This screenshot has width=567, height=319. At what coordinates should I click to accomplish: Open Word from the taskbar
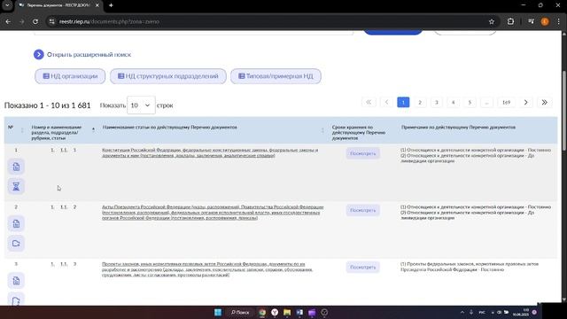point(299,313)
